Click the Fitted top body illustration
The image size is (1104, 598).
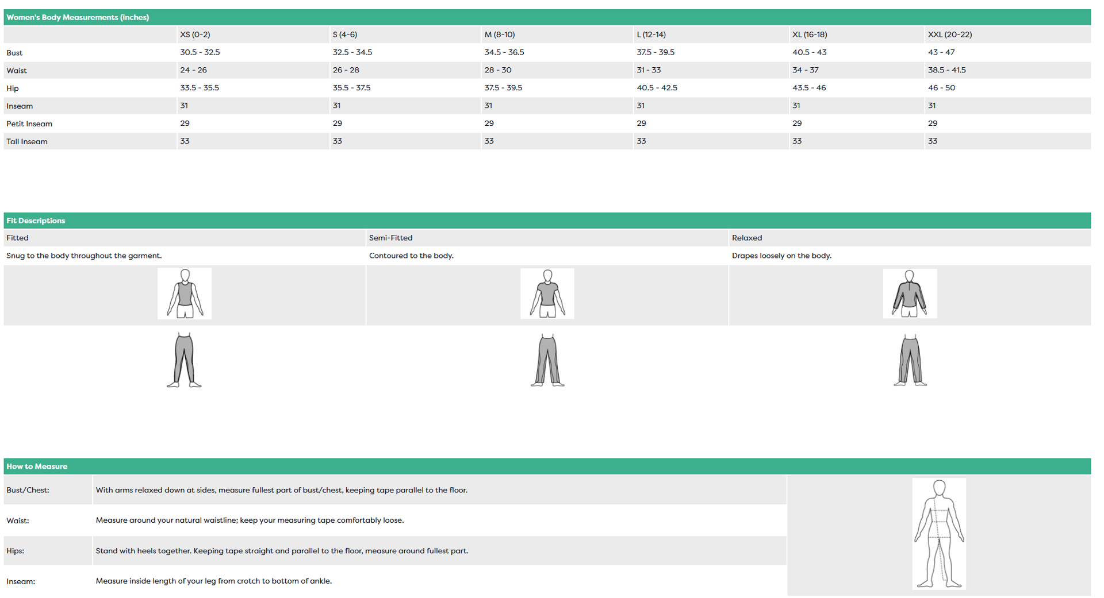click(x=185, y=294)
